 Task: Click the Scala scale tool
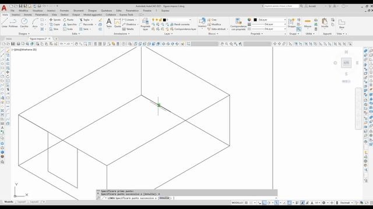click(68, 29)
